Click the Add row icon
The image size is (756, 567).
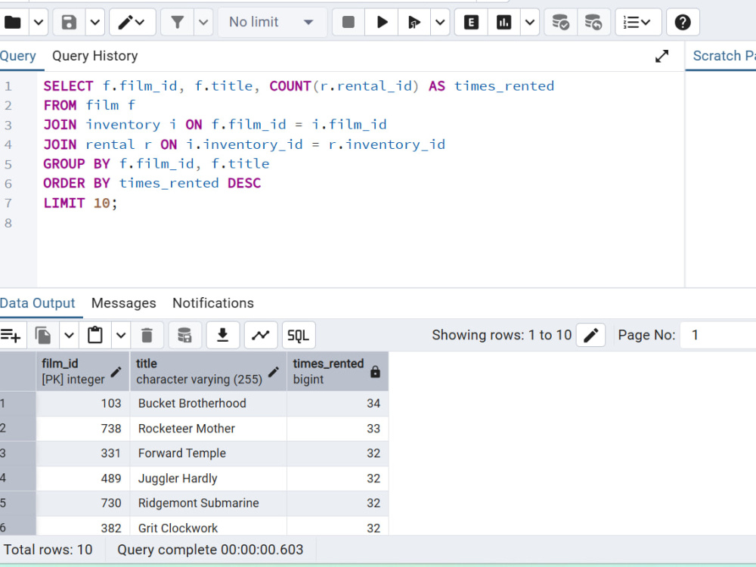10,335
